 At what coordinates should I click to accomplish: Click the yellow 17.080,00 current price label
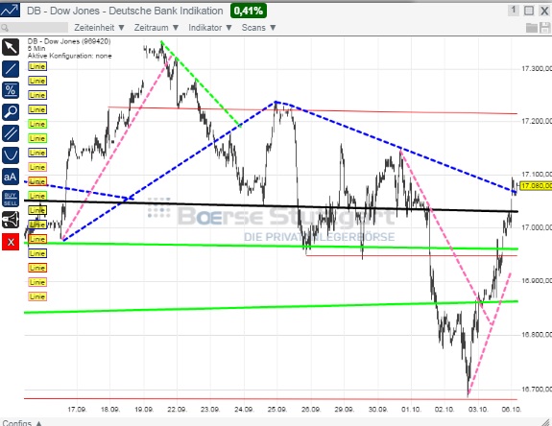pos(536,185)
